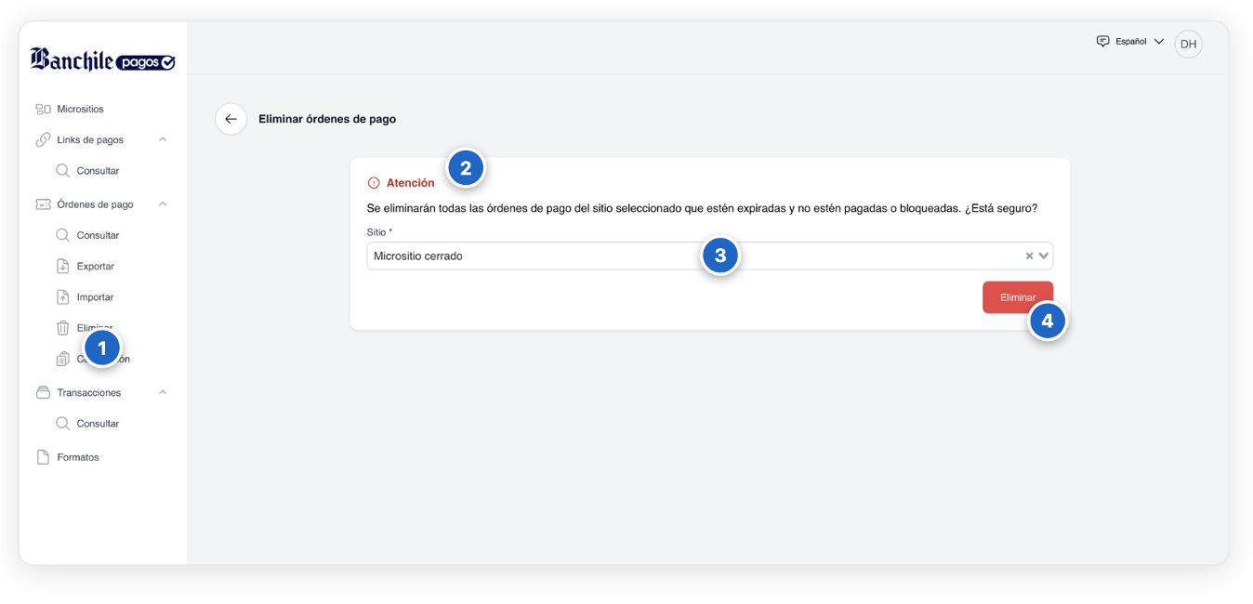This screenshot has height=604, width=1253.
Task: Click the Exportar file download icon
Action: point(63,267)
